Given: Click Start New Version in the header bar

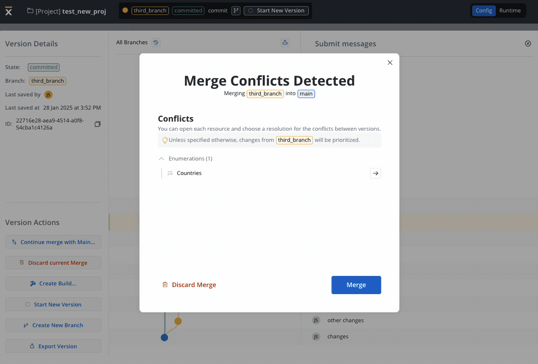Looking at the screenshot, I should [x=276, y=11].
